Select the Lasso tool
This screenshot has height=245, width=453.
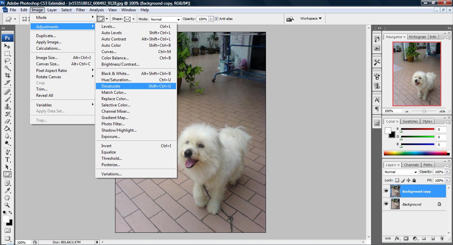pos(7,61)
